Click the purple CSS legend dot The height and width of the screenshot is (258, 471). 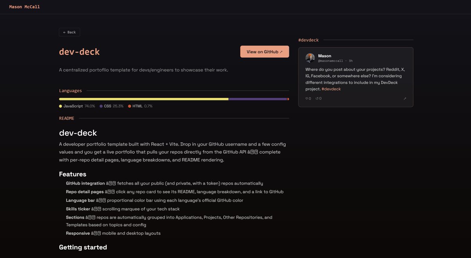pyautogui.click(x=101, y=106)
